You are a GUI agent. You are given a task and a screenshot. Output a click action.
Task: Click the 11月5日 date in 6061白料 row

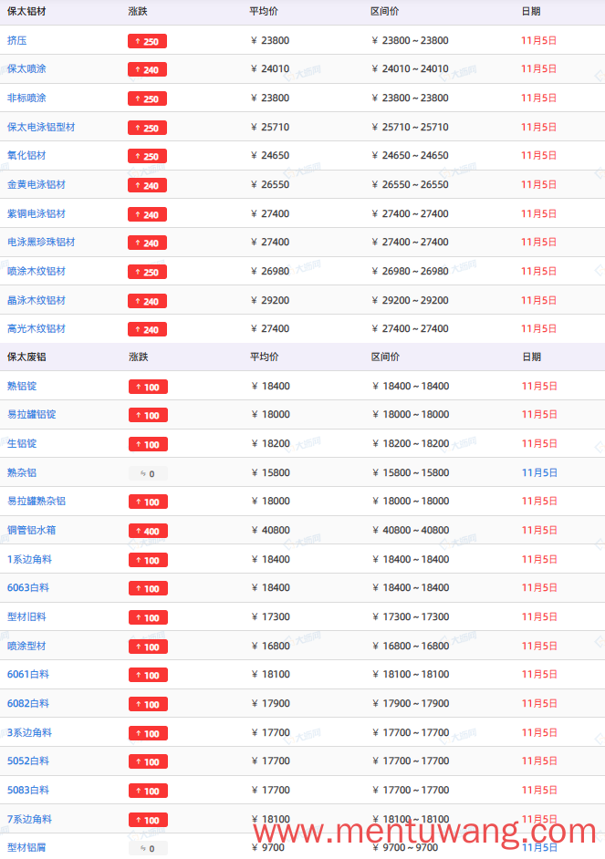pyautogui.click(x=539, y=675)
